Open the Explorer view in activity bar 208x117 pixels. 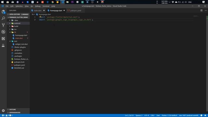pos(3,12)
